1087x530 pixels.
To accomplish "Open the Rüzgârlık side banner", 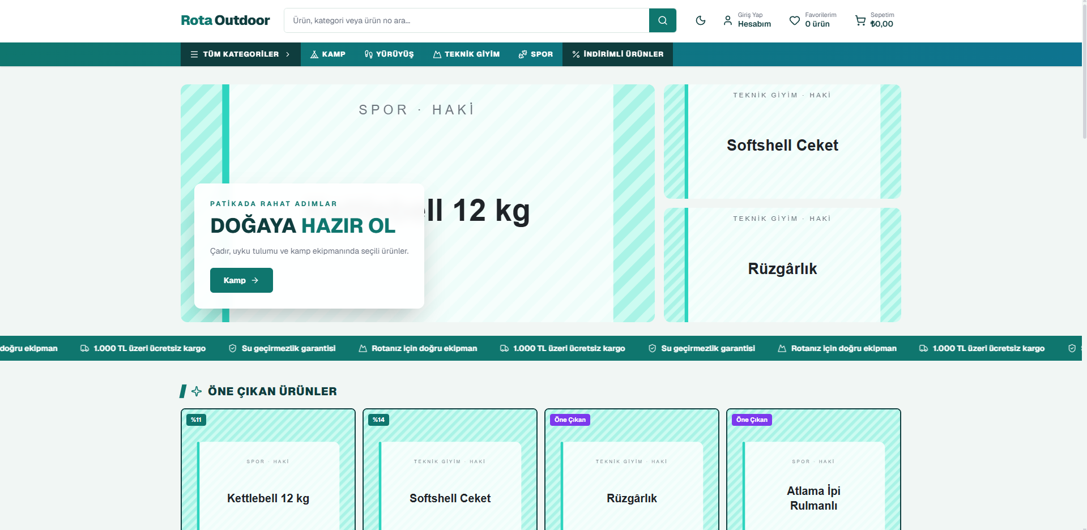I will [782, 265].
